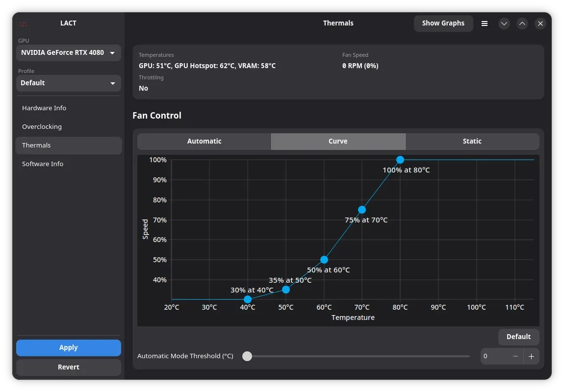Click the Throttling status 'No'
The height and width of the screenshot is (392, 564).
coord(144,88)
